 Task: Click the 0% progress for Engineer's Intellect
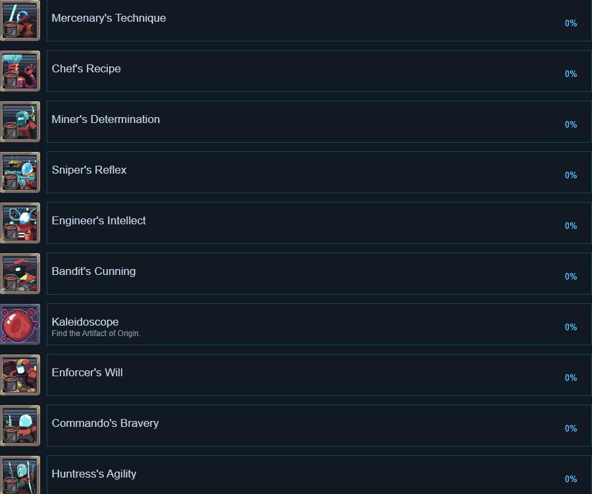click(x=570, y=226)
